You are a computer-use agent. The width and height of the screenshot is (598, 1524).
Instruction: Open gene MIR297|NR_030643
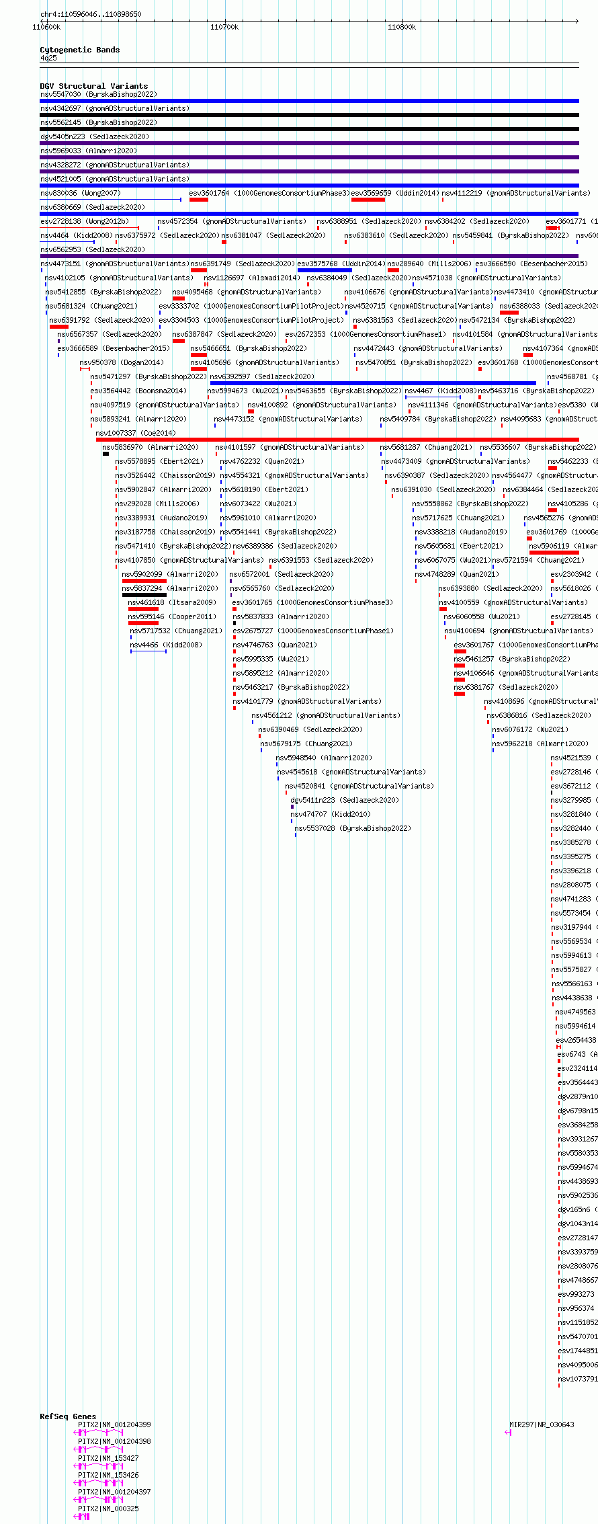pyautogui.click(x=542, y=1425)
